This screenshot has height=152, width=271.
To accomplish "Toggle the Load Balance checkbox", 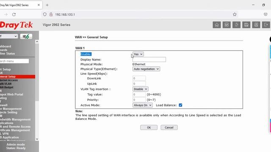I will [180, 105].
